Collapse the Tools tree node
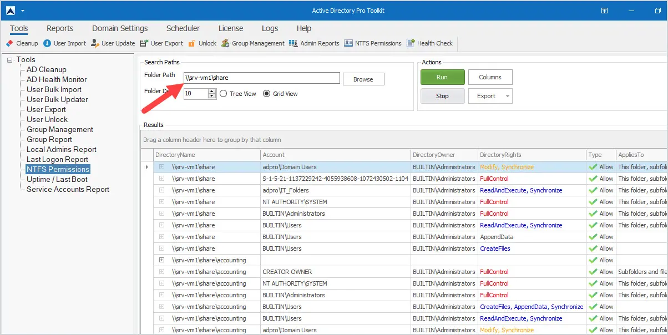Viewport: 668px width, 335px height. (x=11, y=60)
